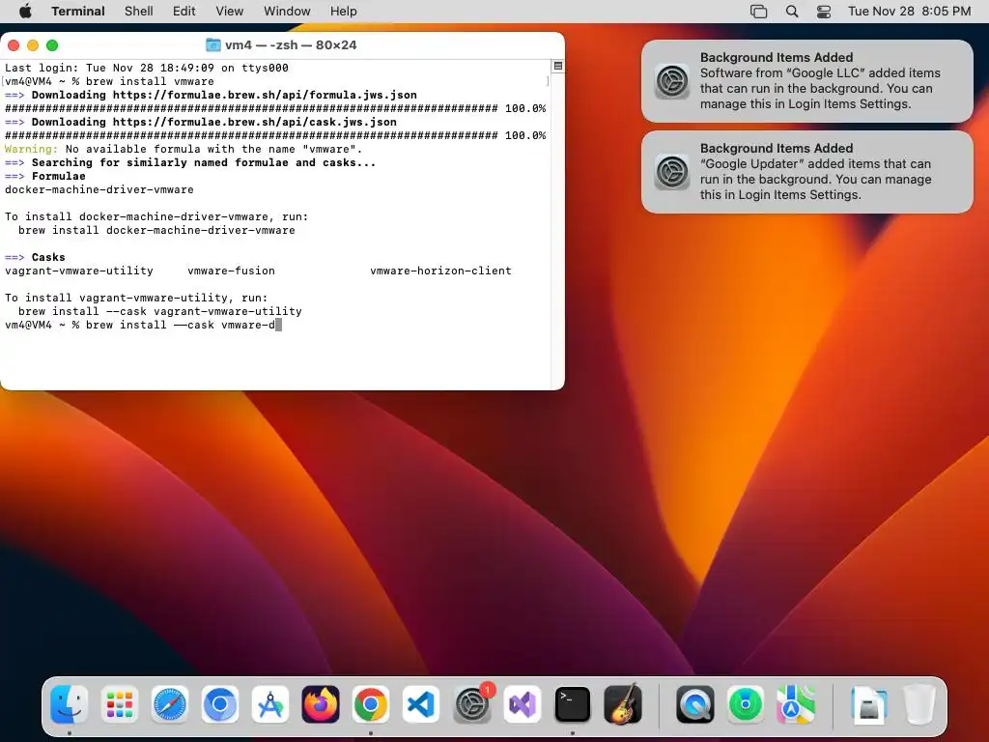Open the View menu
This screenshot has height=742, width=989.
[230, 11]
